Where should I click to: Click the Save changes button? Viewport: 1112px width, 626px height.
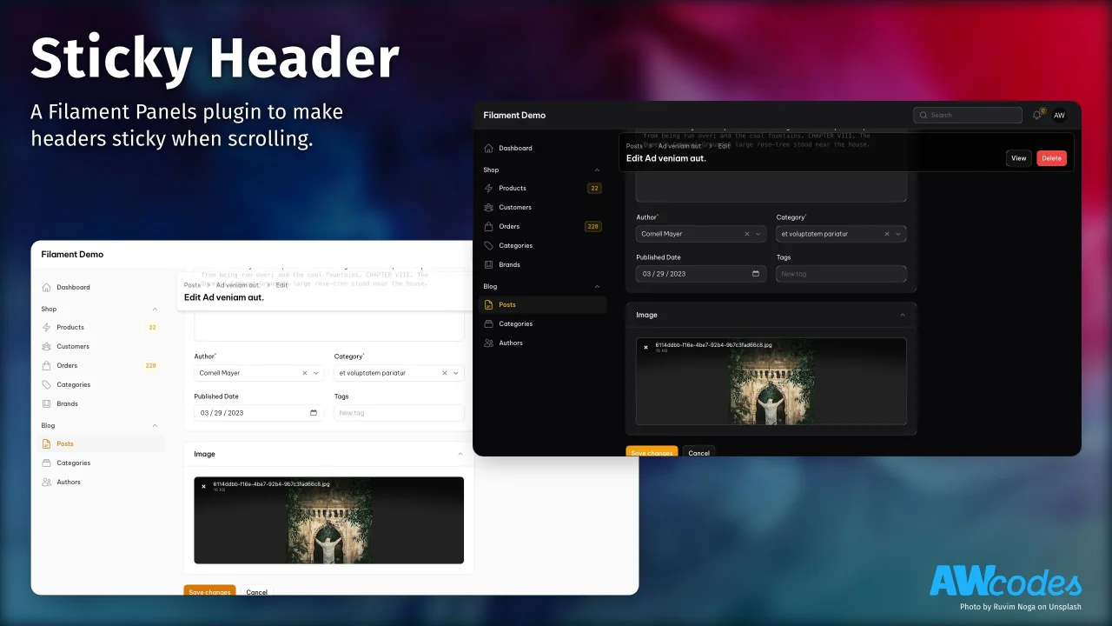tap(652, 452)
